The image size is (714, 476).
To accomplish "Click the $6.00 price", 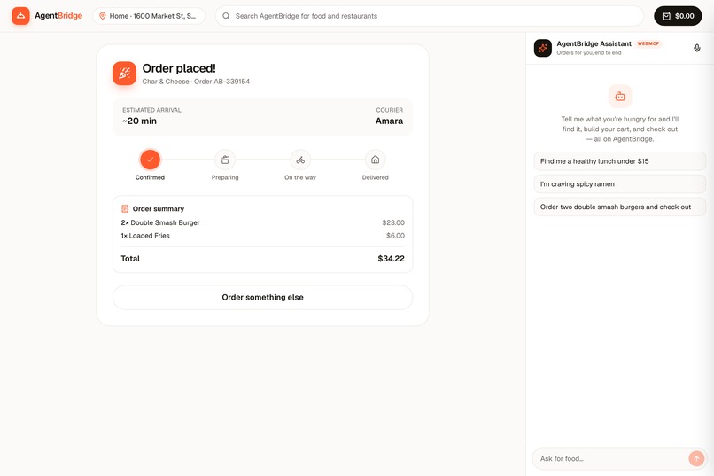I will pos(395,236).
